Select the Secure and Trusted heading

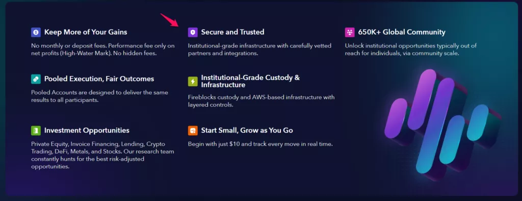232,32
